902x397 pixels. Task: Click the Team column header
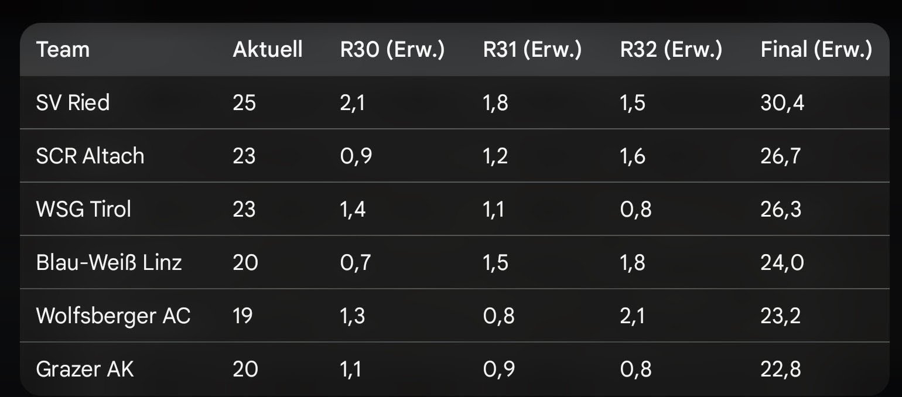tap(63, 50)
